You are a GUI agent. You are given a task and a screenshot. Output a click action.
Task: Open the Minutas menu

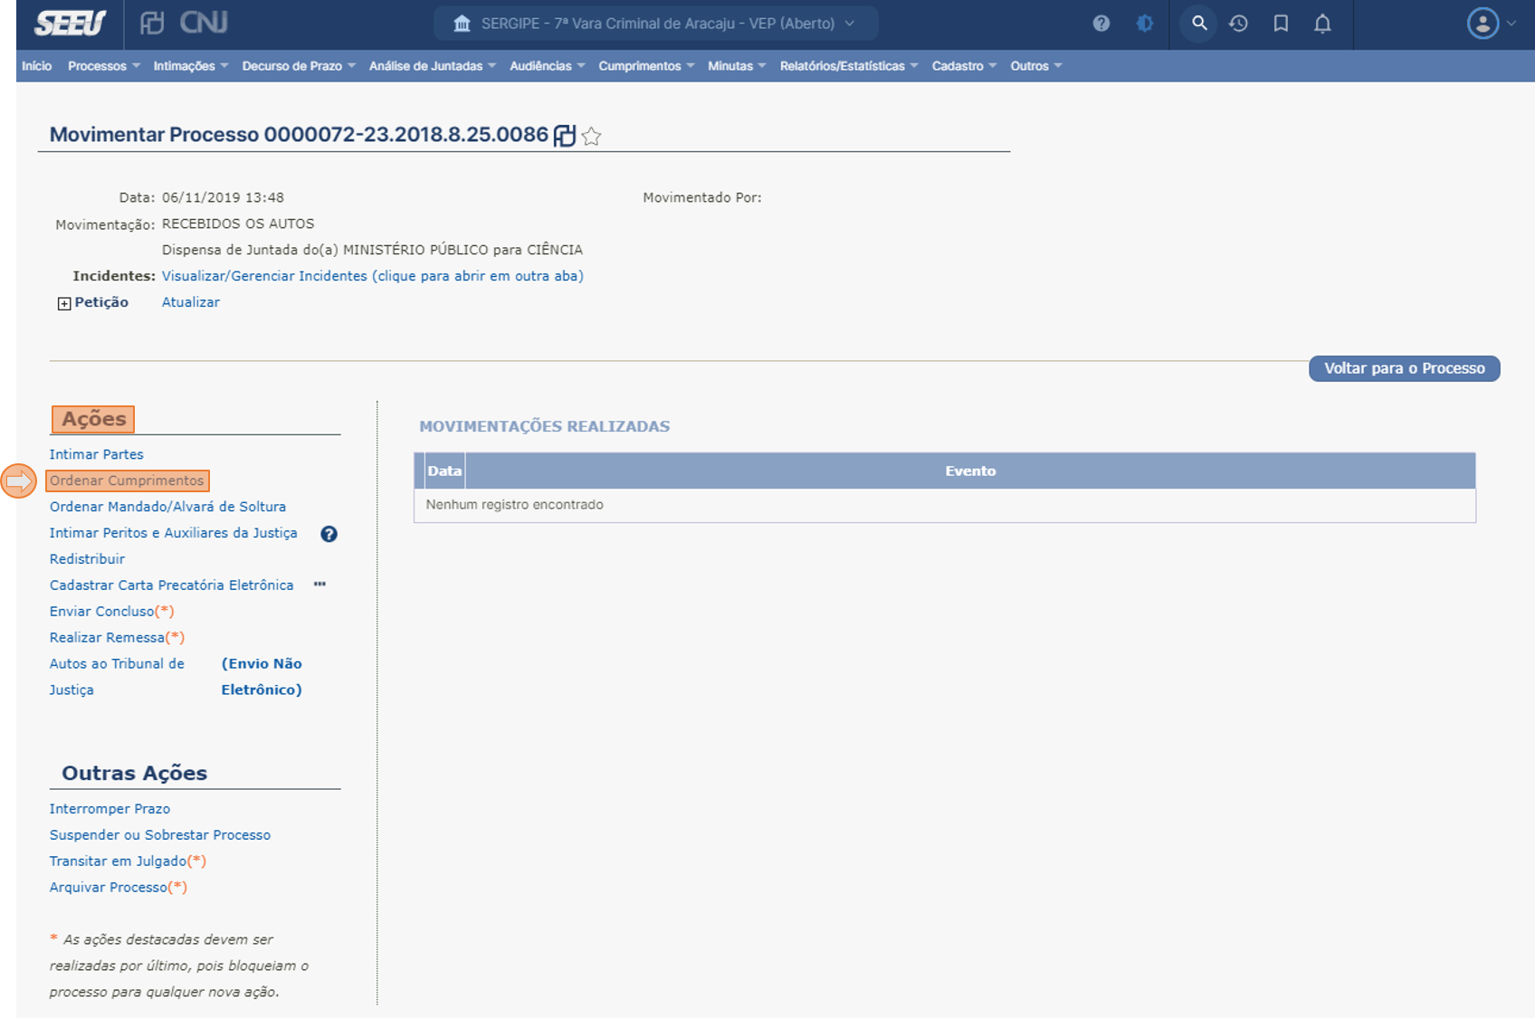737,66
